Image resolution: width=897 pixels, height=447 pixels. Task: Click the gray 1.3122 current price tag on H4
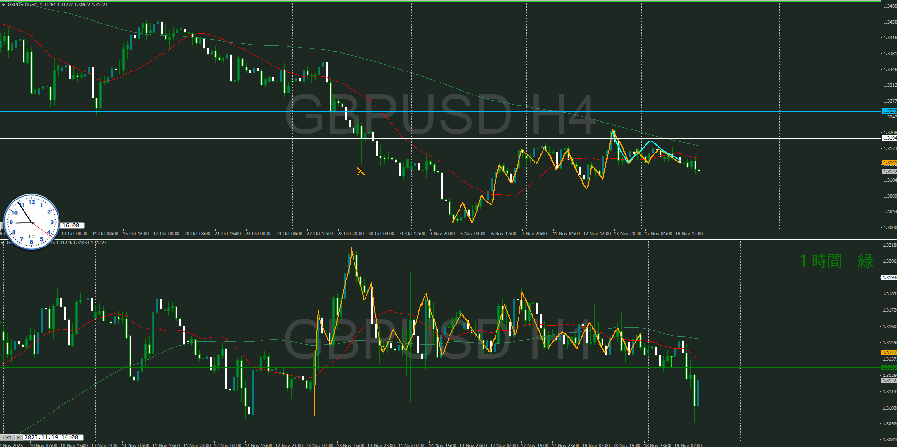pyautogui.click(x=889, y=171)
